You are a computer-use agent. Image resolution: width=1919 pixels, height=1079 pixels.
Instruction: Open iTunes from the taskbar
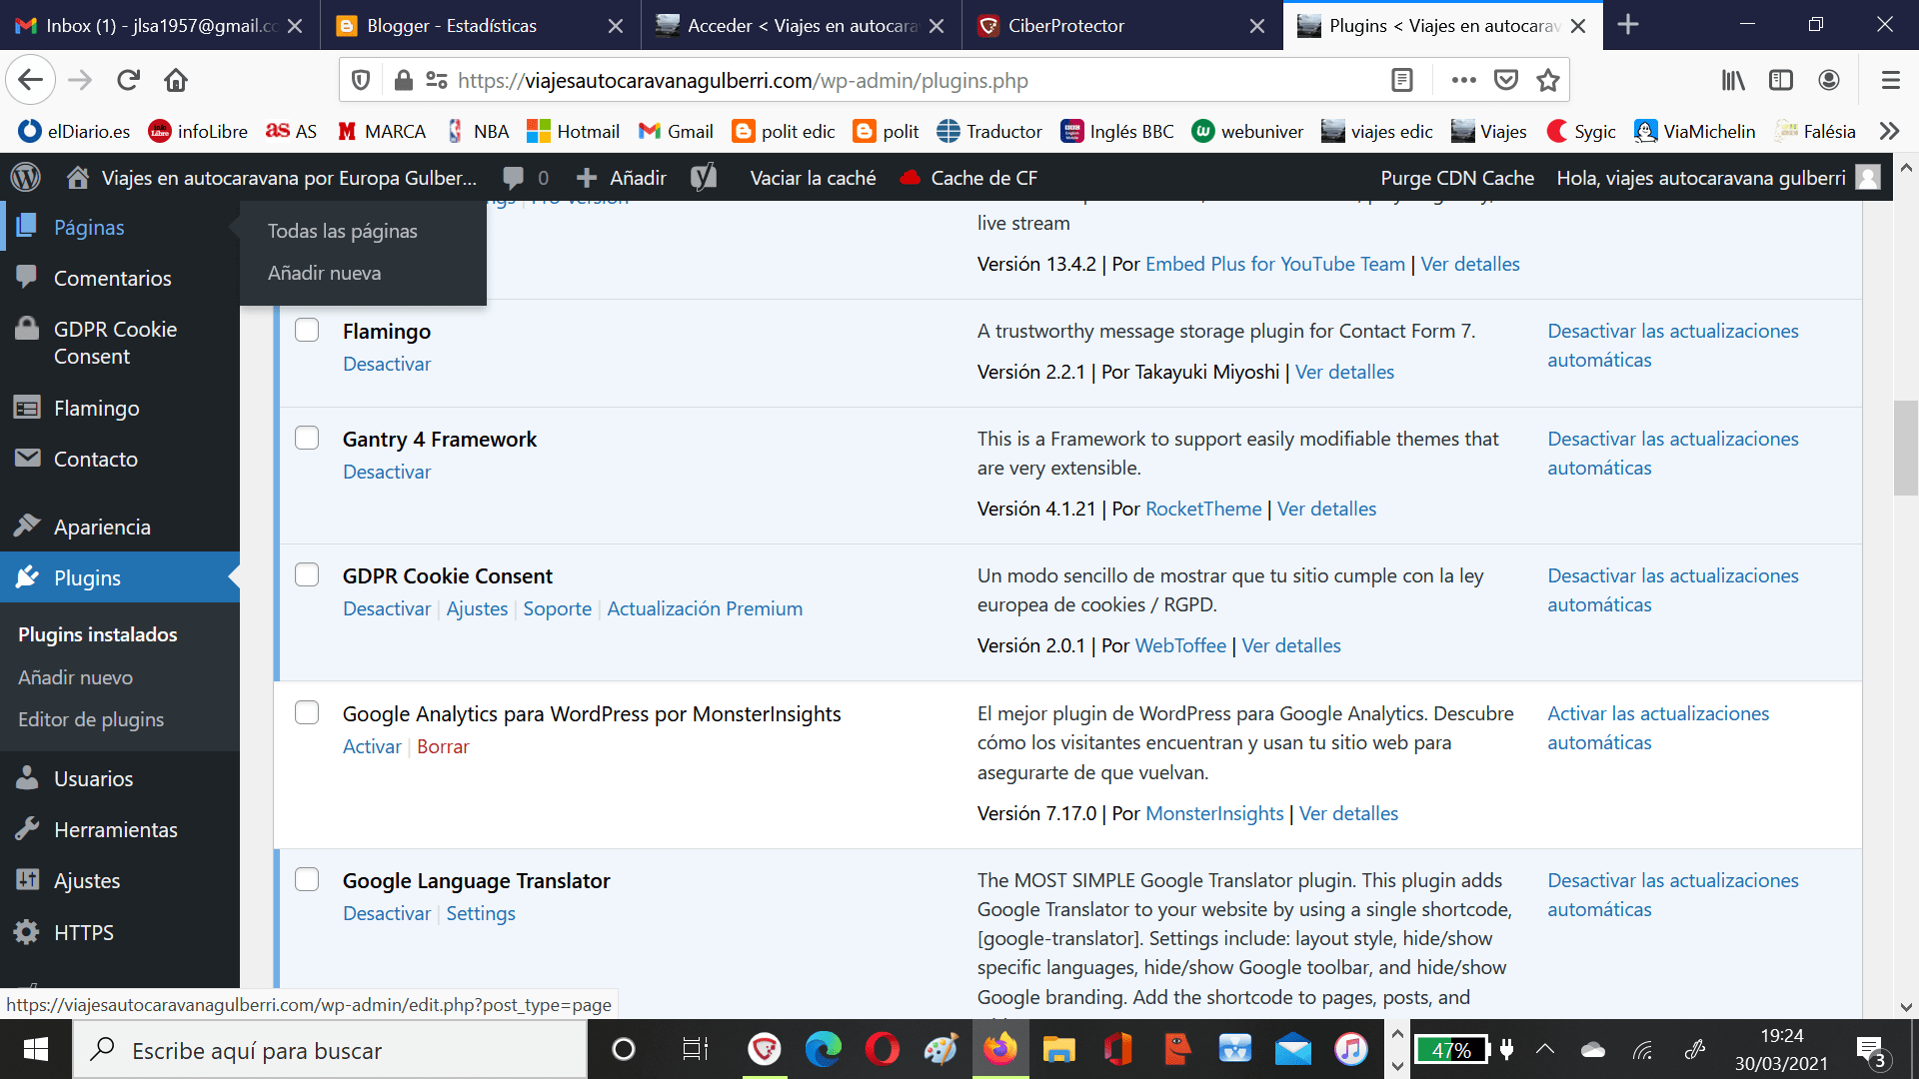pos(1351,1049)
